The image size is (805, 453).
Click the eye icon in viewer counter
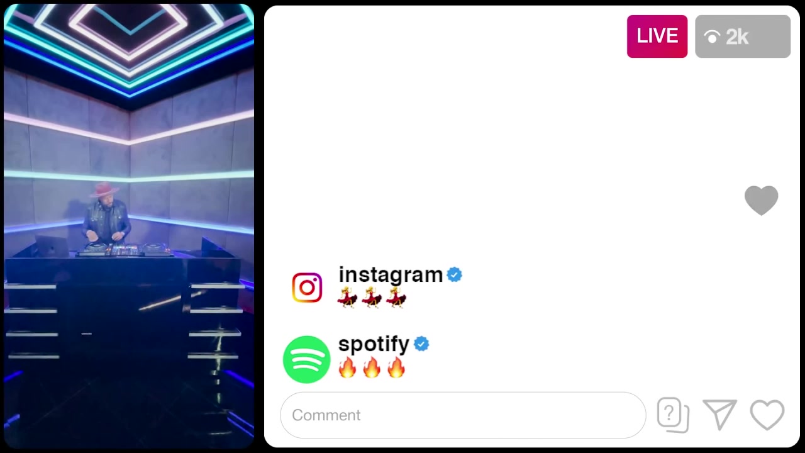coord(712,37)
